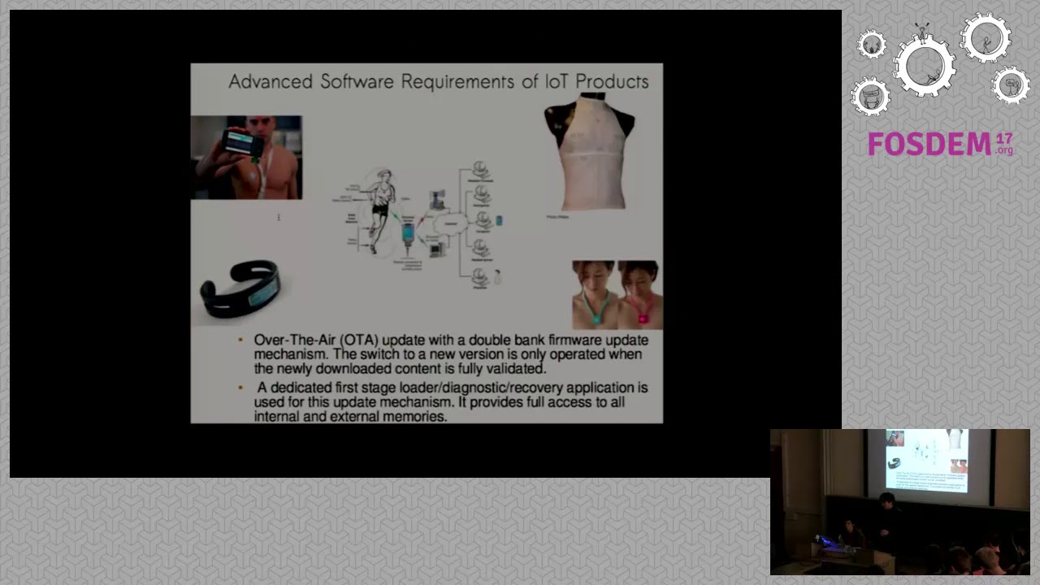Click the text 'newly downloaded content is fully validated.'
1040x585 pixels.
[410, 368]
